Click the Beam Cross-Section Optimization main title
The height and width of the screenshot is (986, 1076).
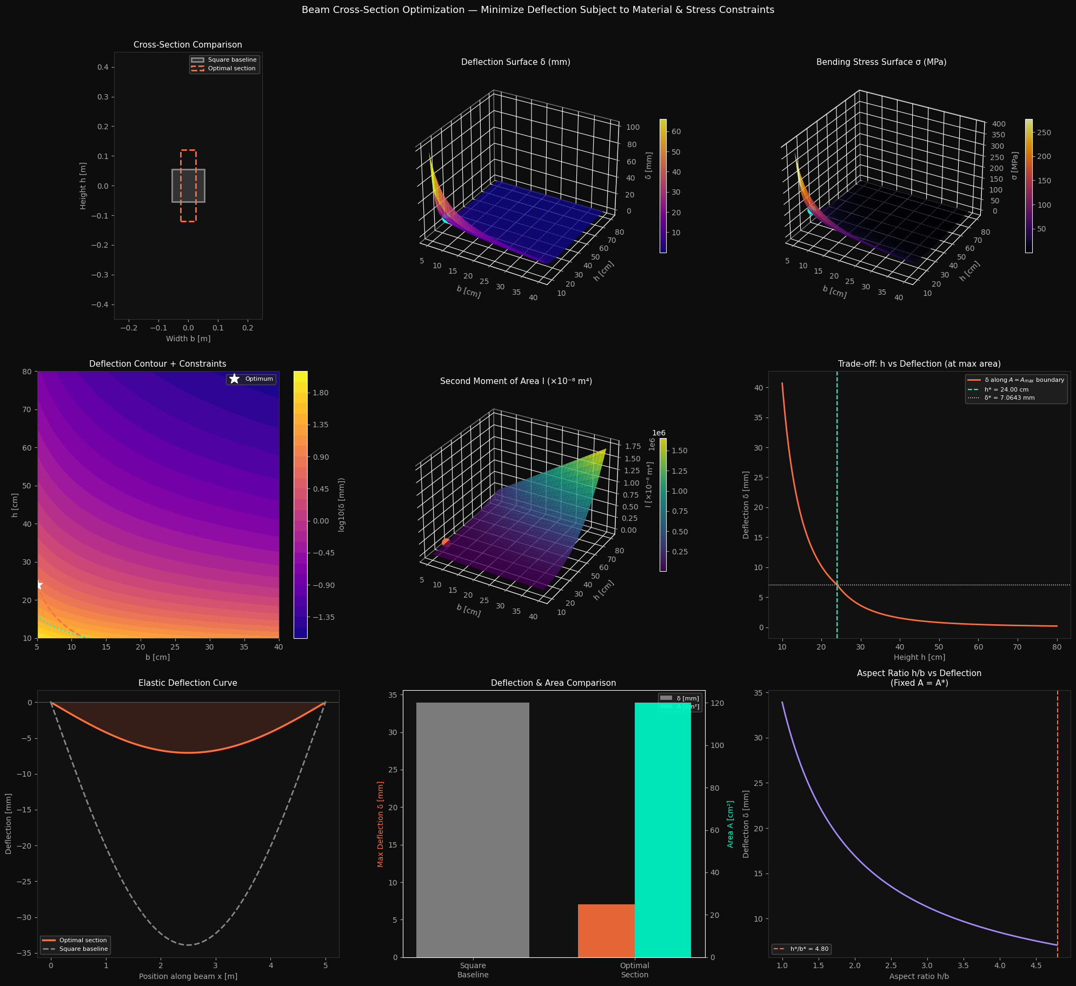(x=537, y=10)
